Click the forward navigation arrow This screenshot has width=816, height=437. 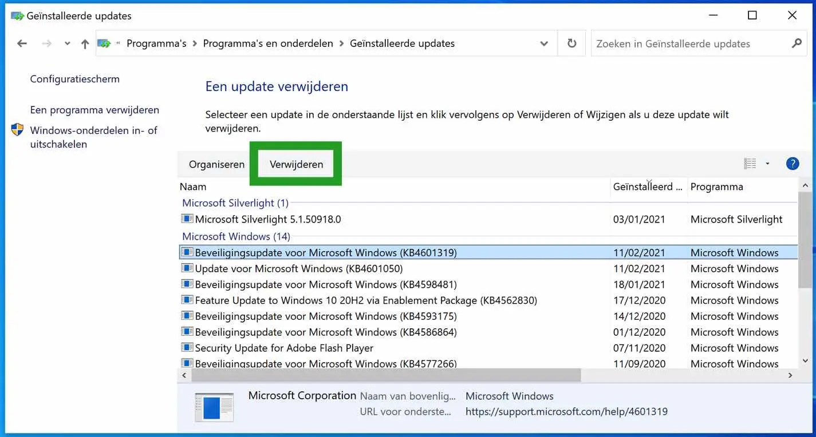(47, 43)
